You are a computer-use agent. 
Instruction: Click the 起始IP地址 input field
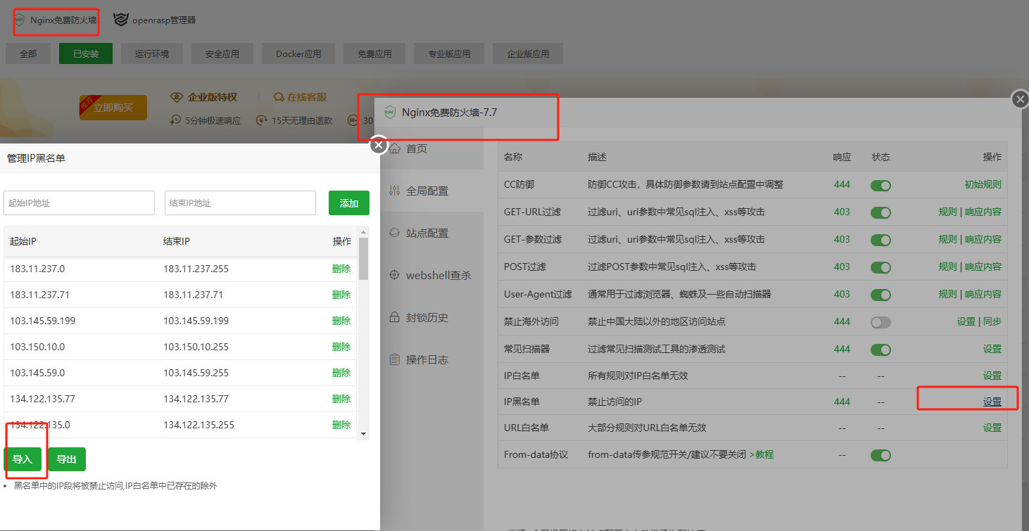coord(79,203)
